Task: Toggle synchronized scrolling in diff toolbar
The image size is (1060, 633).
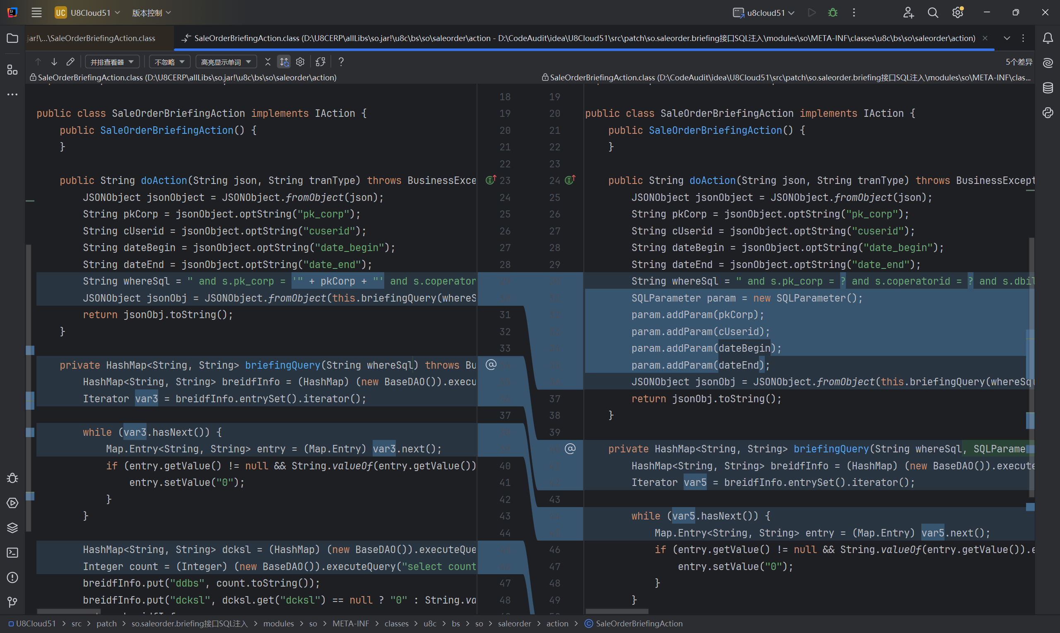Action: click(284, 62)
